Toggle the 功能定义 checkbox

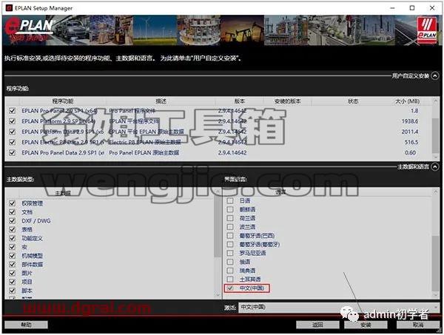(12, 238)
